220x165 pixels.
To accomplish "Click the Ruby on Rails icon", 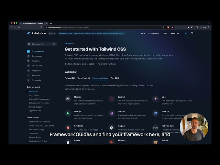I will point(155,128).
